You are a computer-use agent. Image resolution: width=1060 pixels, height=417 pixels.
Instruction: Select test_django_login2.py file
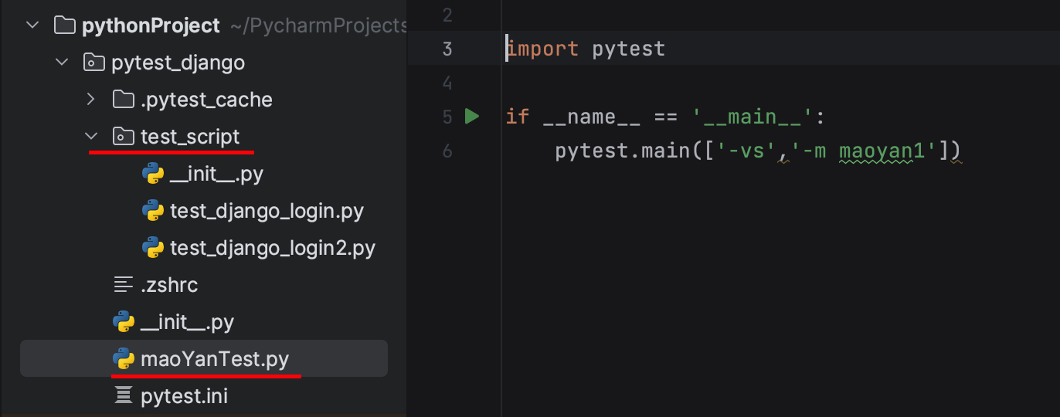pyautogui.click(x=272, y=248)
